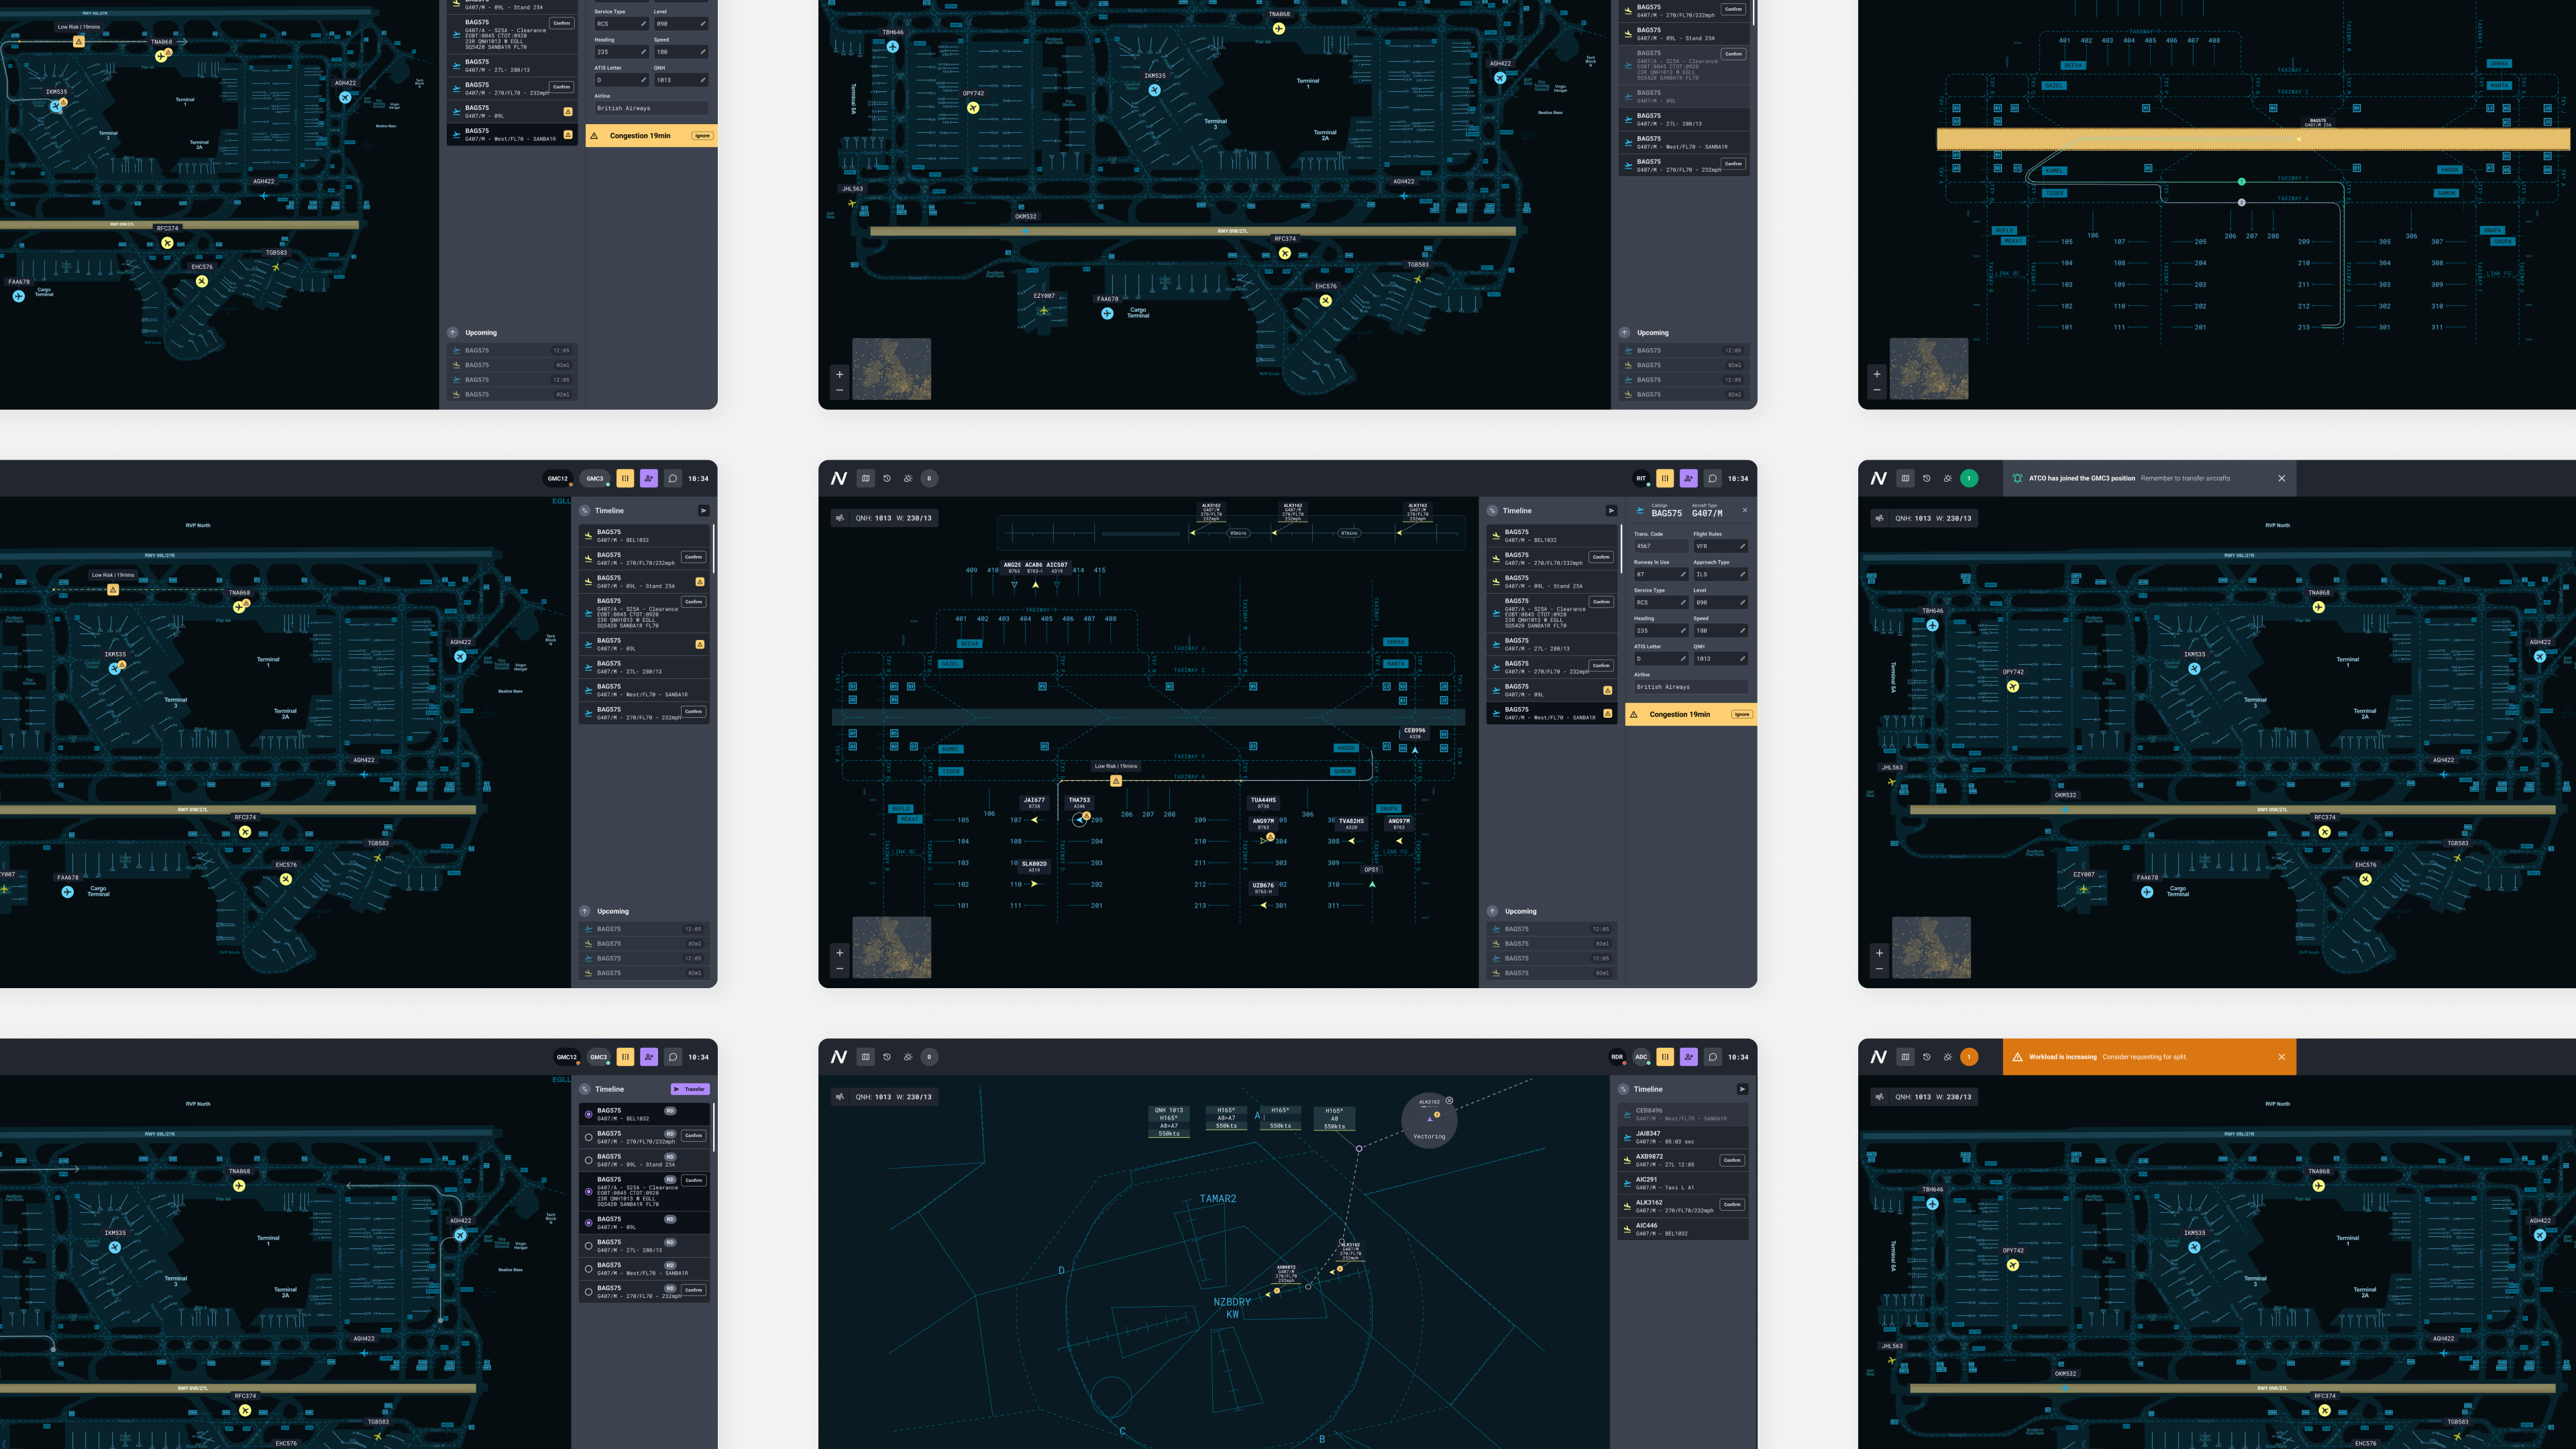Click the ADC position badge on radar screen
This screenshot has width=2576, height=1449.
pyautogui.click(x=1641, y=1057)
